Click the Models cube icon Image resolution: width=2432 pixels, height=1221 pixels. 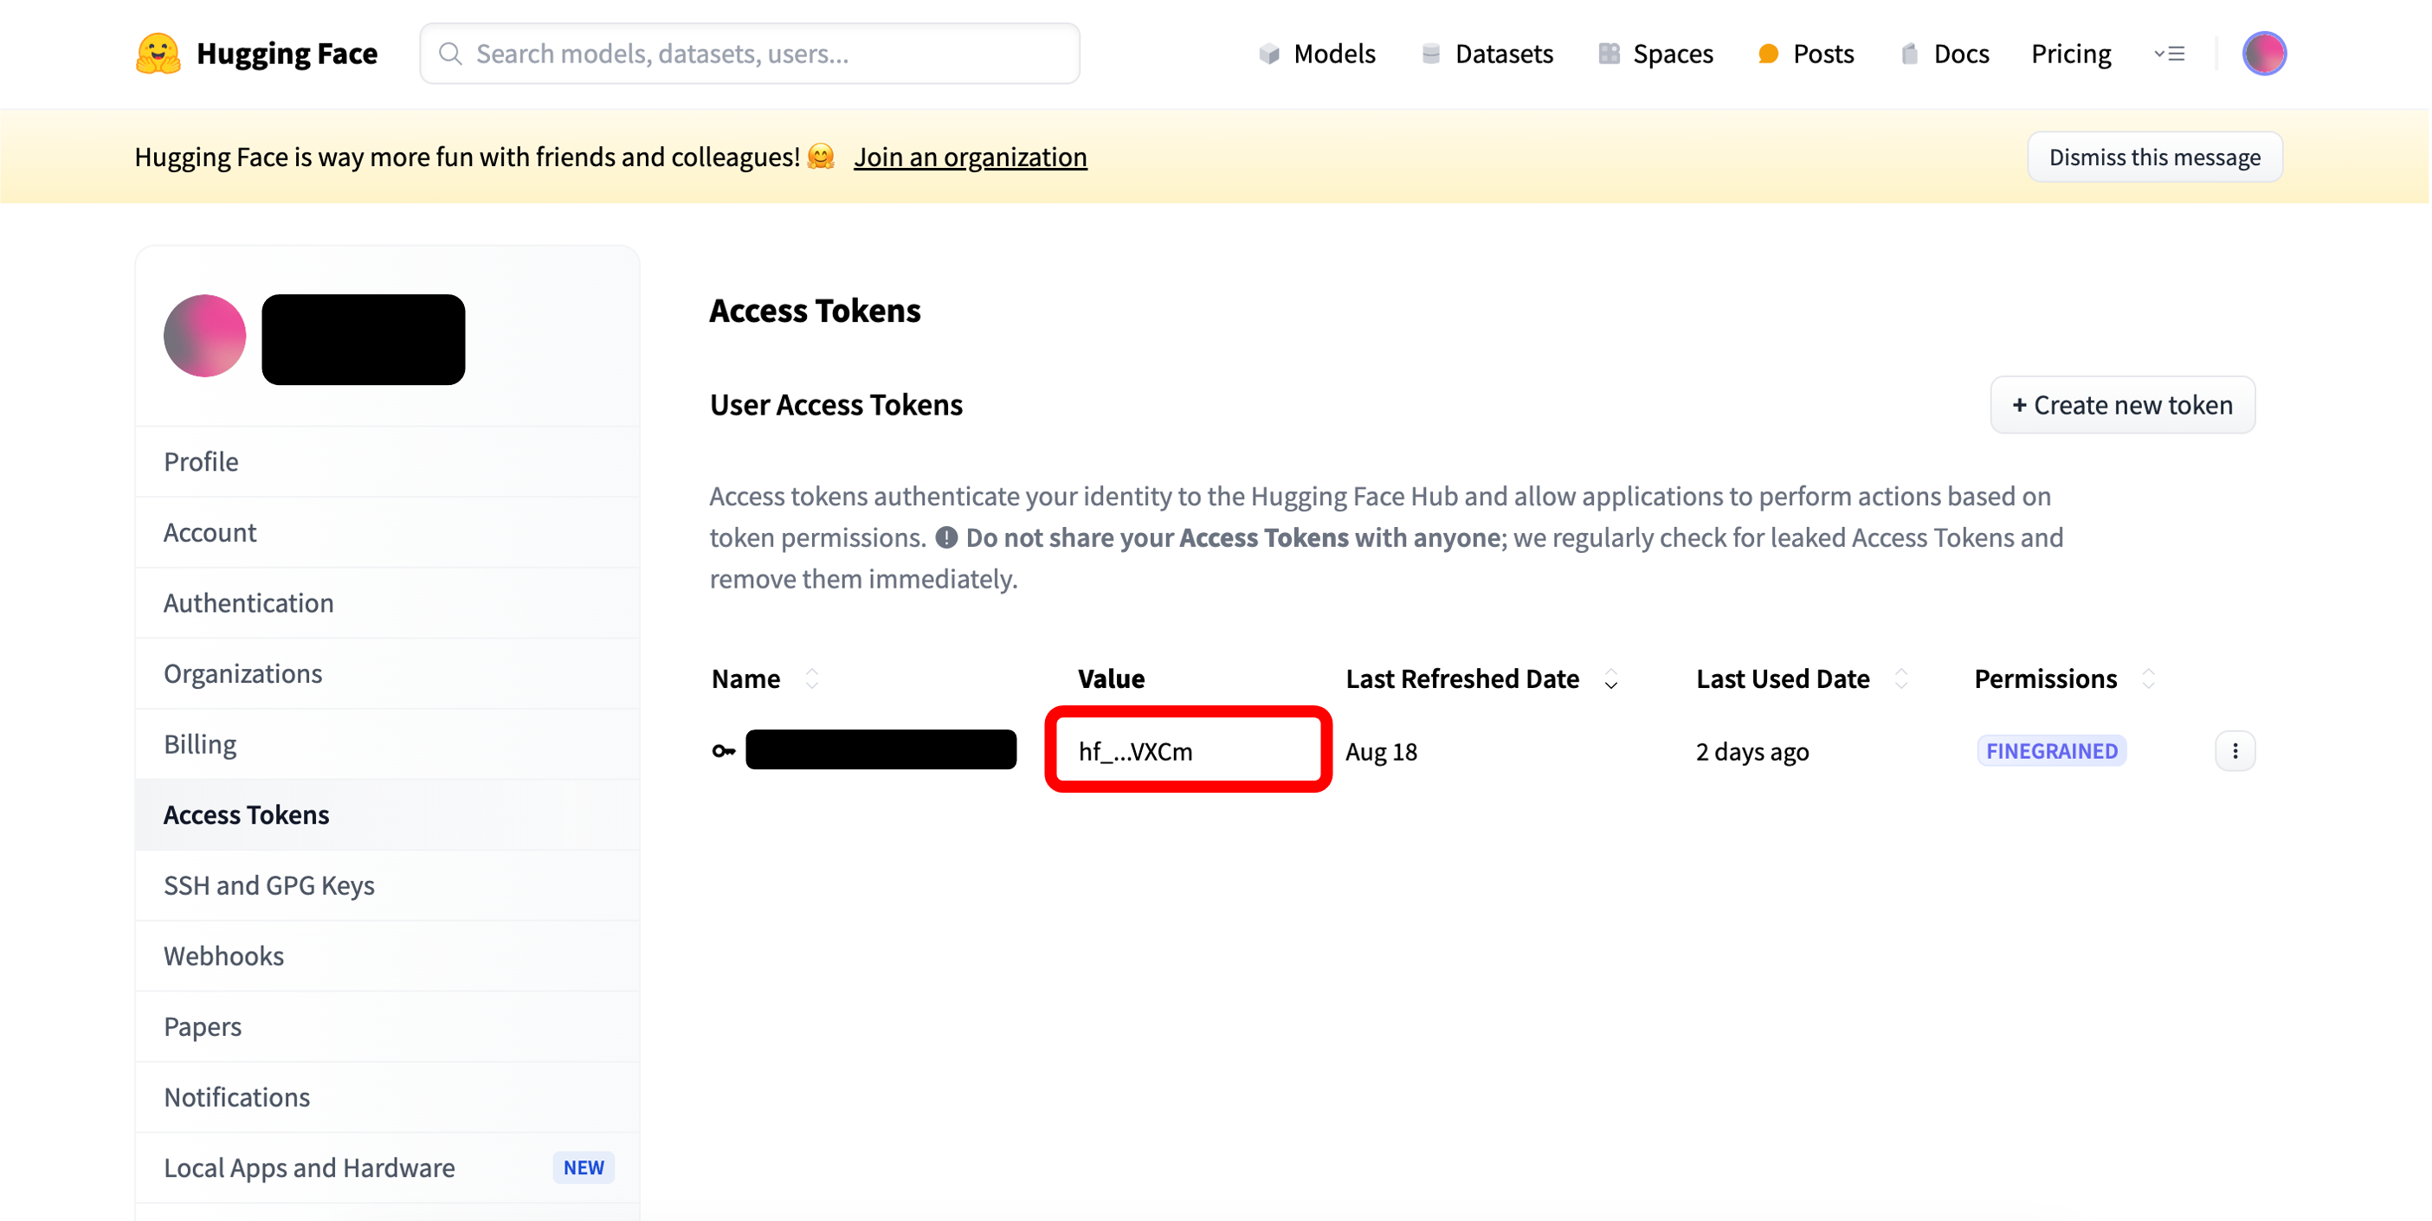point(1269,54)
